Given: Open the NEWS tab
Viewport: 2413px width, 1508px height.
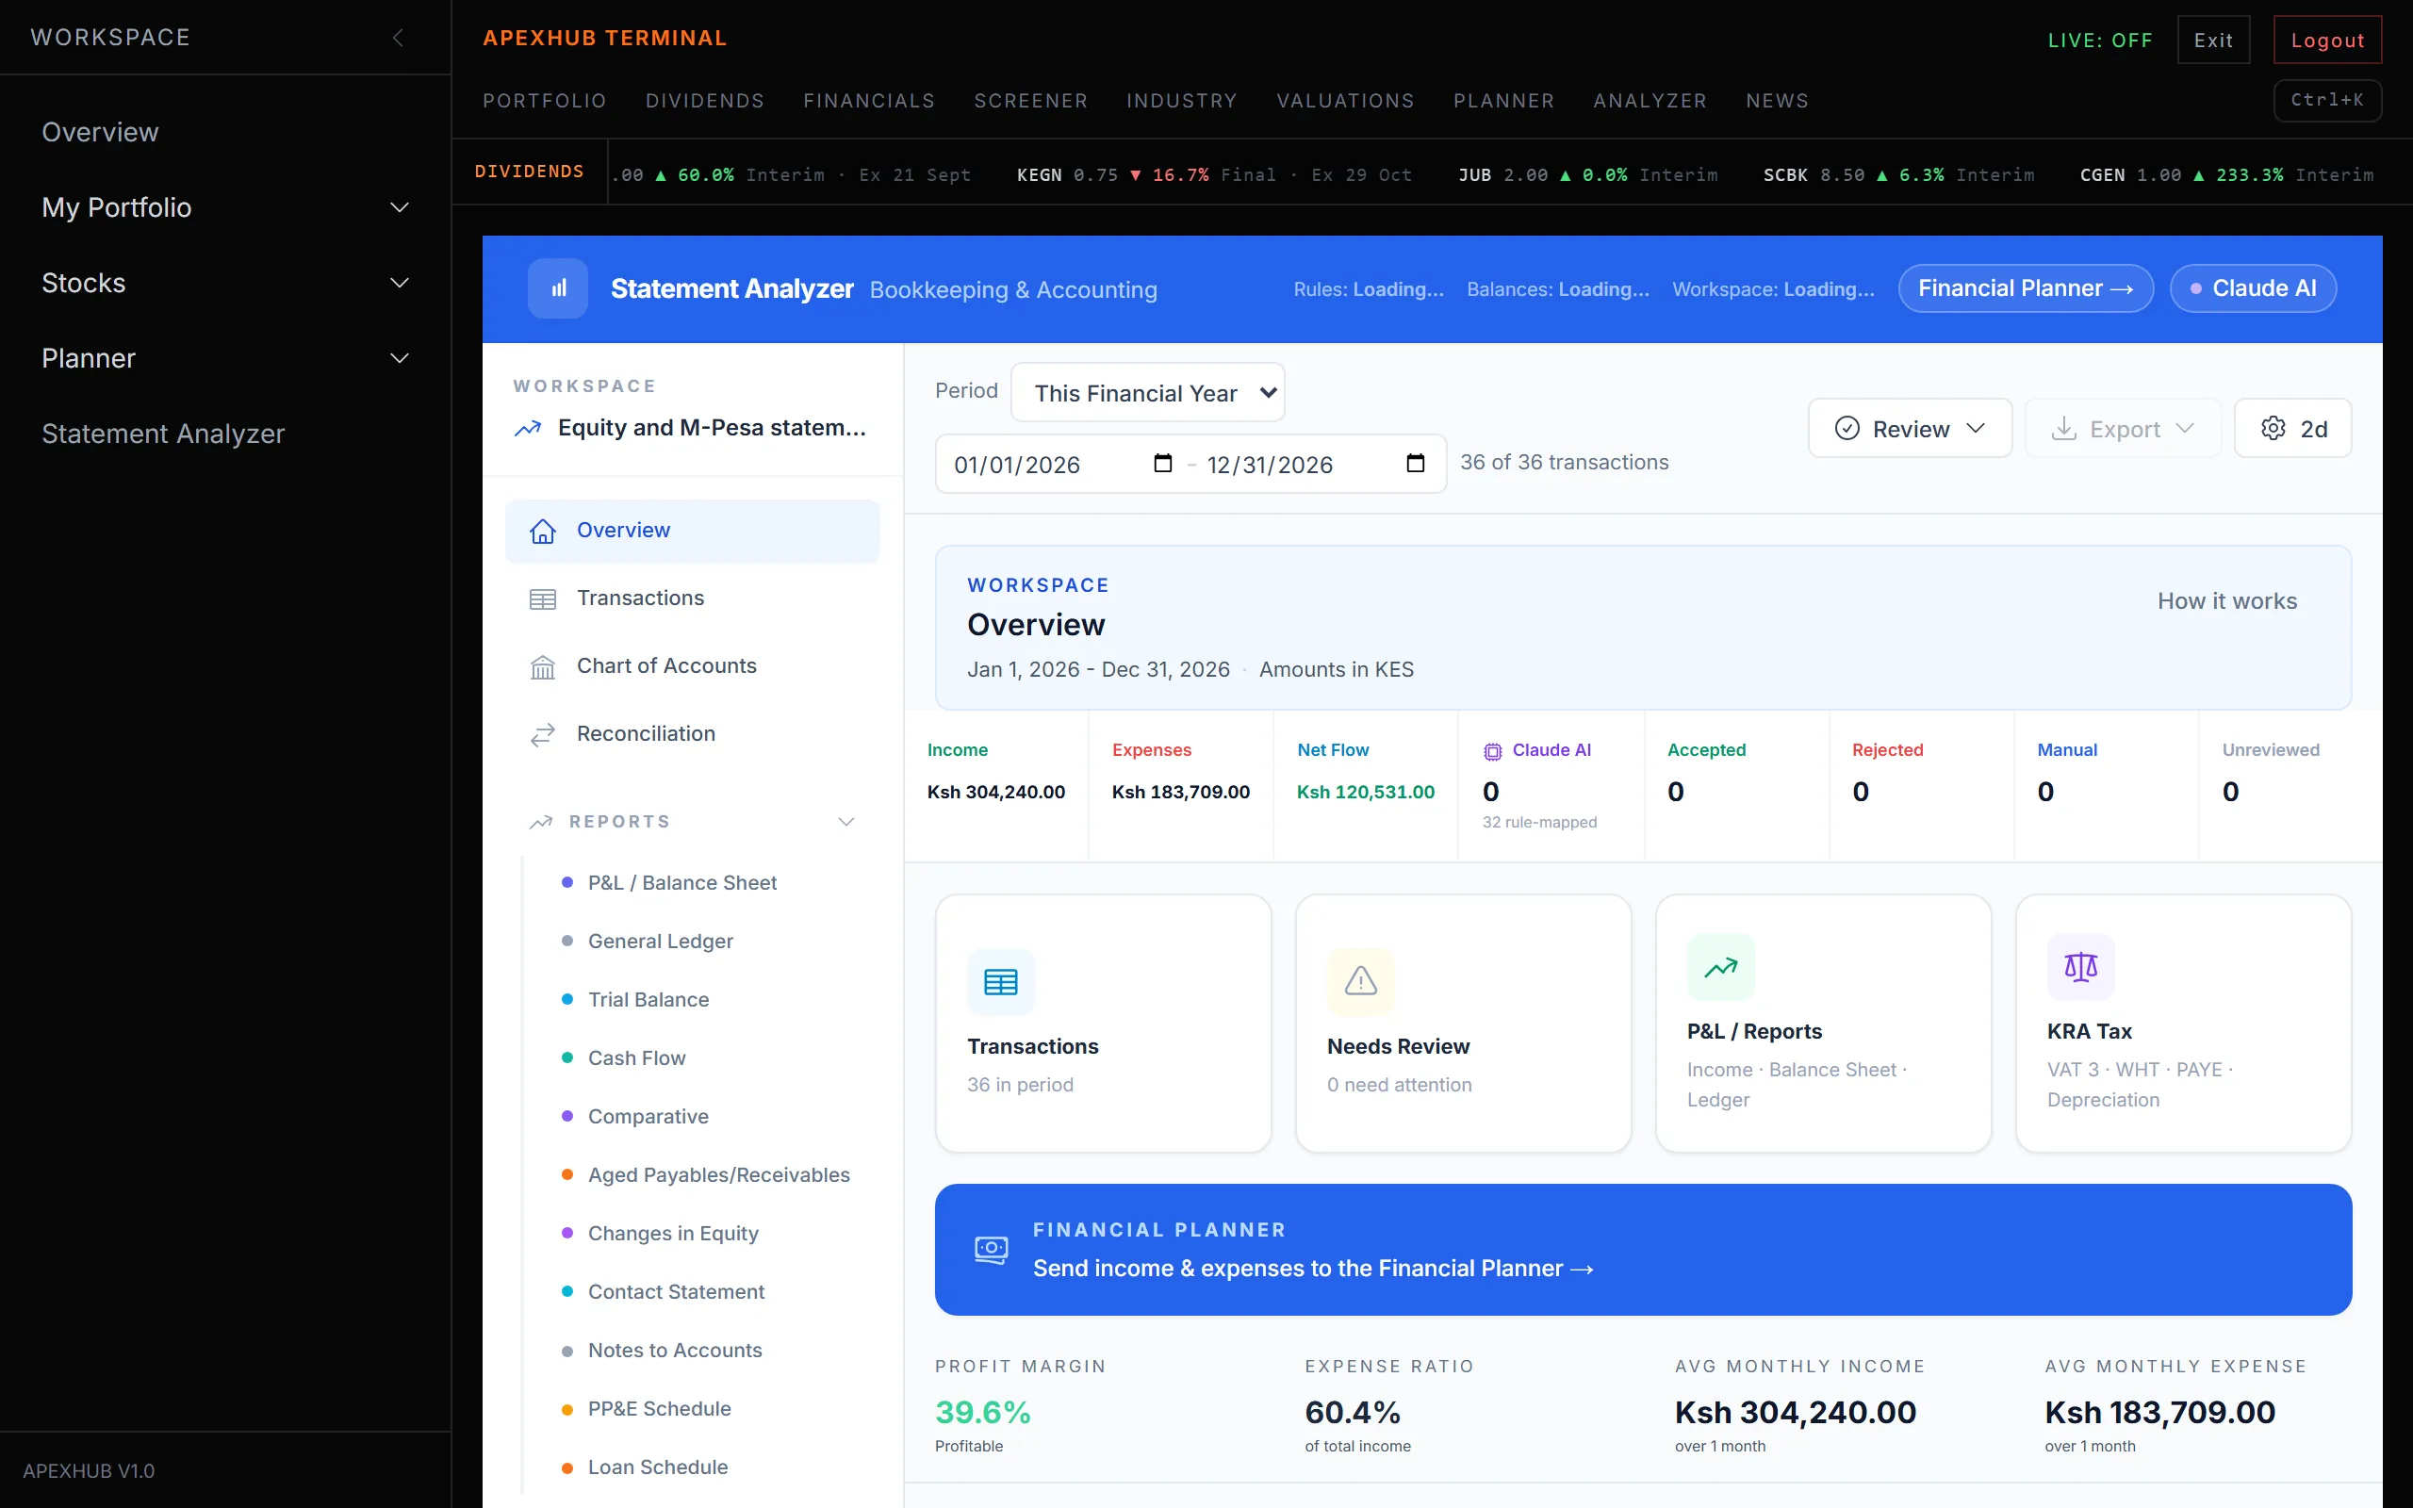Looking at the screenshot, I should click(1777, 101).
